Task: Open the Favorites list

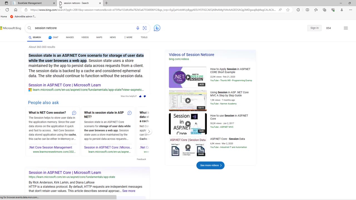Action: tap(316, 10)
